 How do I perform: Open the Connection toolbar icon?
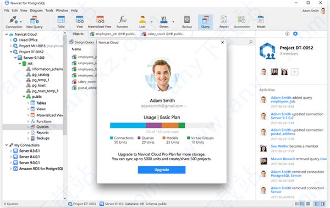(14, 22)
